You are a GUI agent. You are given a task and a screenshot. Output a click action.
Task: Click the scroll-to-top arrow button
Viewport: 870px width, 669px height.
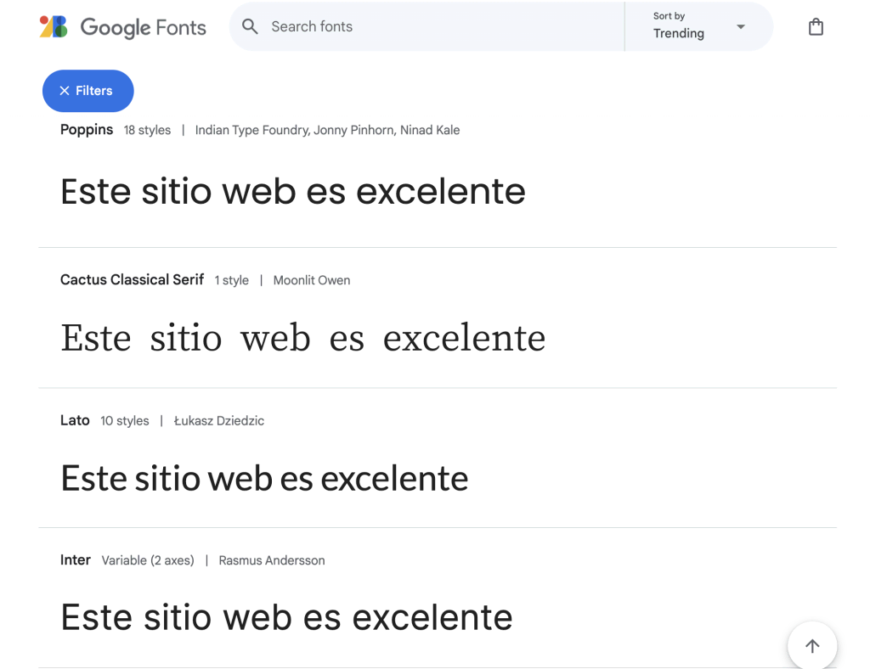[x=811, y=646]
